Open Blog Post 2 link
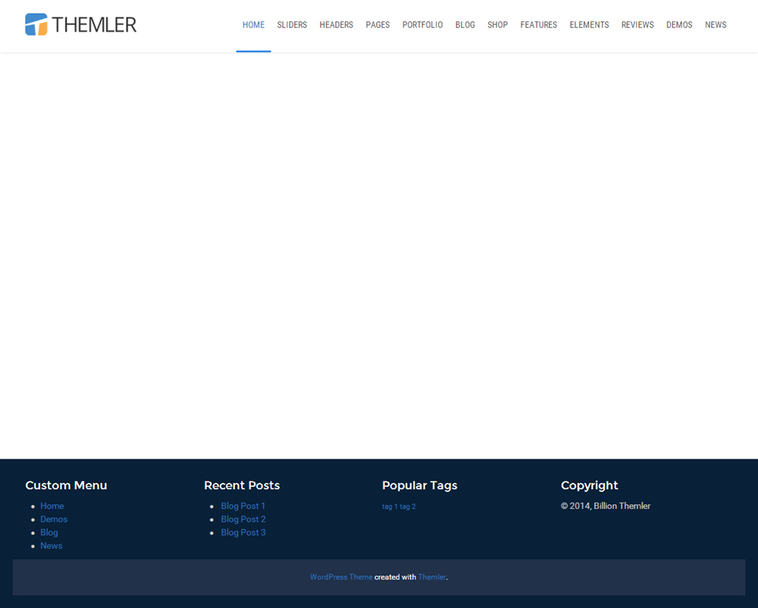 tap(243, 519)
